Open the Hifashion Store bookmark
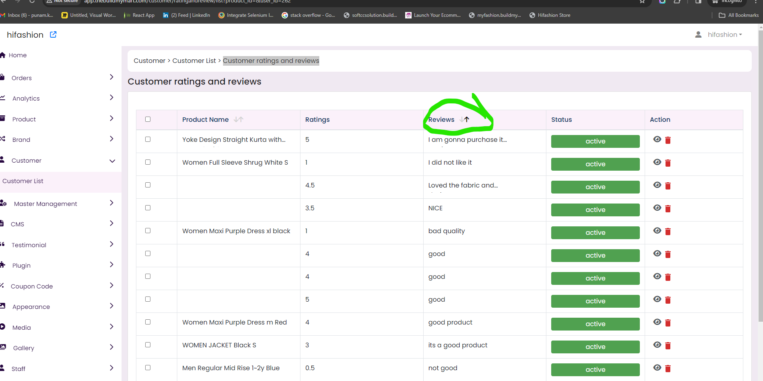 [x=550, y=15]
